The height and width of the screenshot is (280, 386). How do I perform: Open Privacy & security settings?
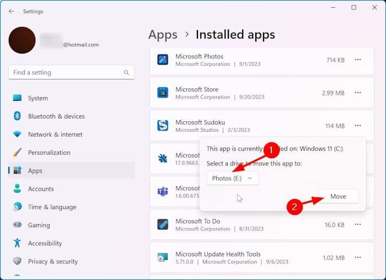pos(71,261)
